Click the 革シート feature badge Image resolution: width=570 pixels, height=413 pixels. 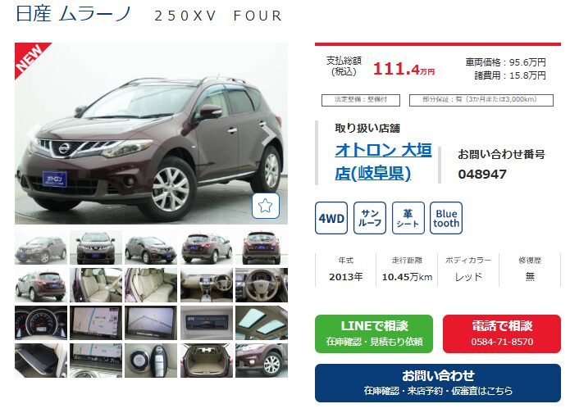[x=408, y=218]
